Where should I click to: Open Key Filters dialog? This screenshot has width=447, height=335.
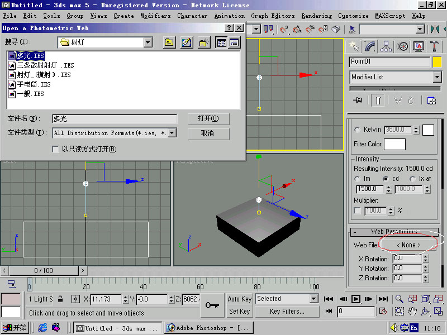(x=287, y=312)
